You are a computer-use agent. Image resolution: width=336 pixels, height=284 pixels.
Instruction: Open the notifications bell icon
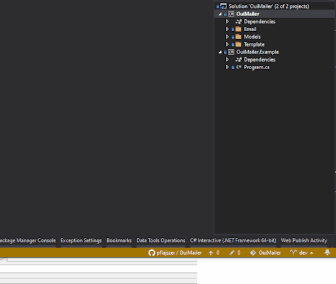[327, 252]
